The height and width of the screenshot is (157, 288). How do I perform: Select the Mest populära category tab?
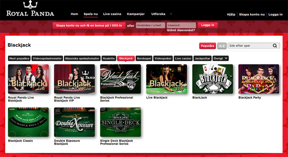[19, 59]
